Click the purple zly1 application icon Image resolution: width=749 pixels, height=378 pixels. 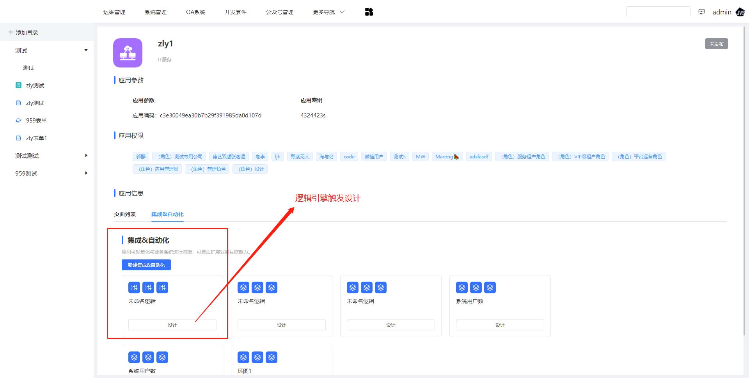point(128,53)
